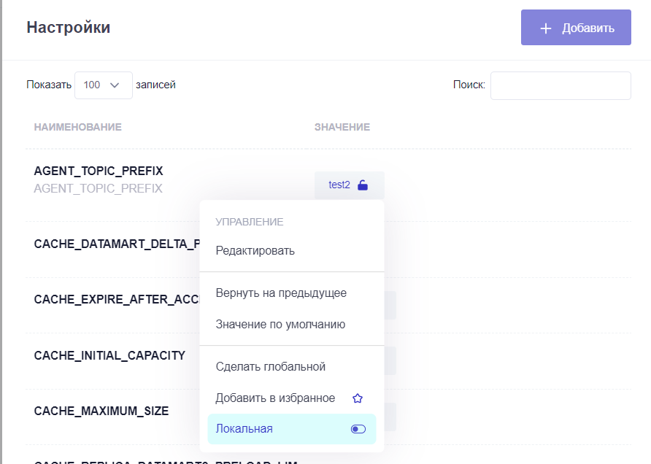
Task: Click the Локальная menu item label
Action: click(x=244, y=429)
